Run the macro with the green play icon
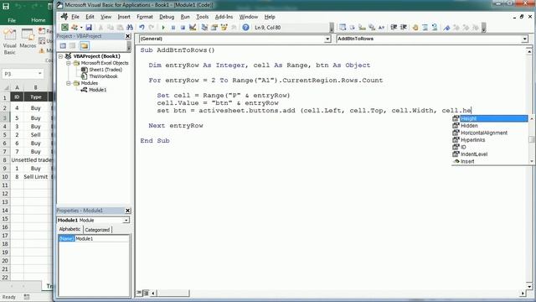Viewport: 536px width, 302px height. coord(163,28)
